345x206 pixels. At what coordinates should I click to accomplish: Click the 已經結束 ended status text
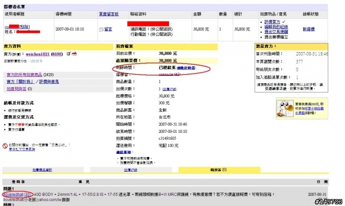[x=167, y=68]
